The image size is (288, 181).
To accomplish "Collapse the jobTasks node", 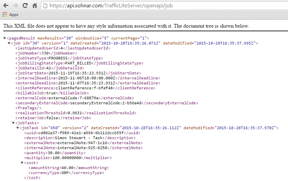I will click(13, 123).
